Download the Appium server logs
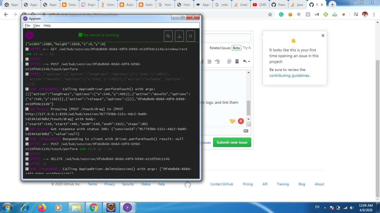380x213 pixels. pos(179,36)
